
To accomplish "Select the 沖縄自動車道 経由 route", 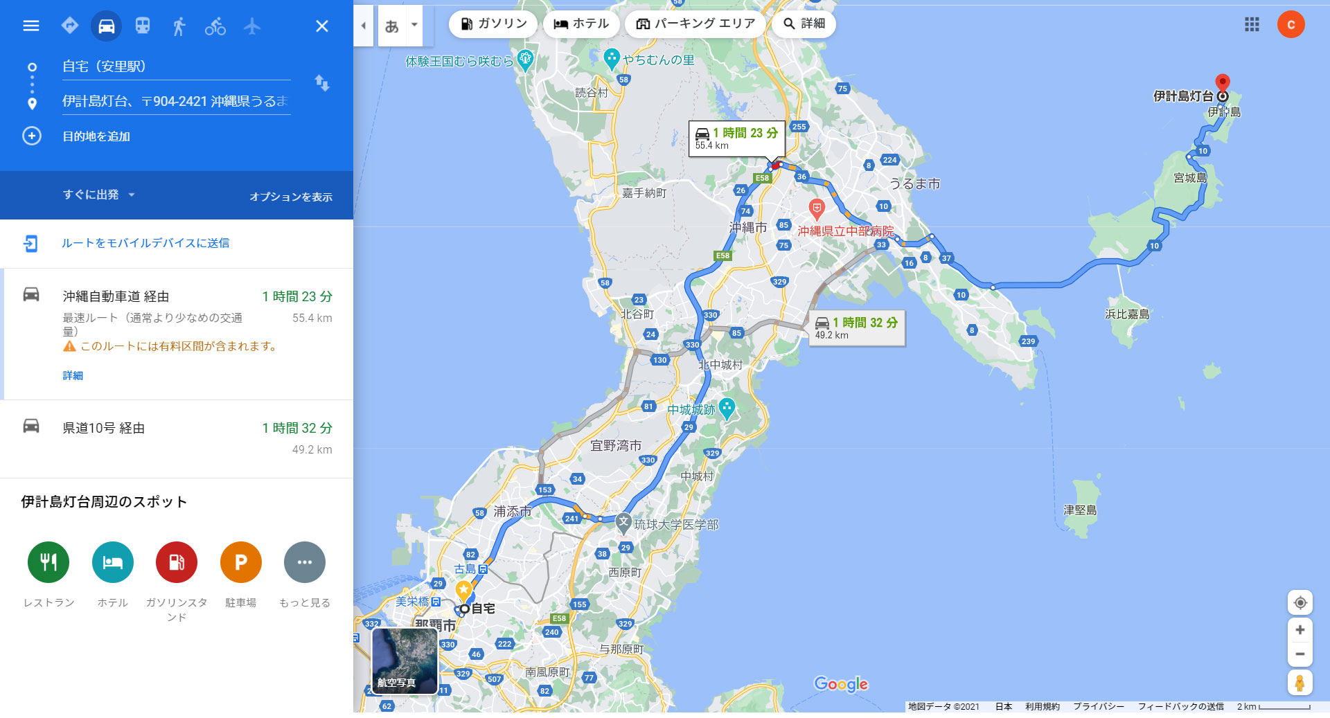I will tap(177, 334).
